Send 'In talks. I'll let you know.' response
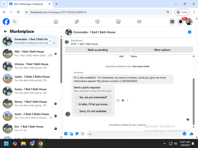Image resolution: width=198 pixels, height=148 pixels. coord(93,104)
